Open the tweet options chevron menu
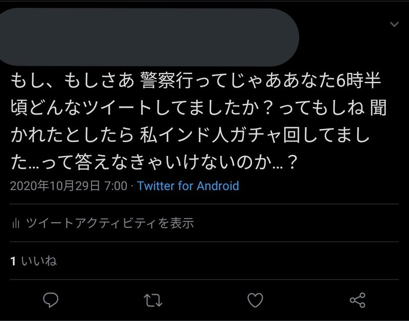 coord(394,25)
